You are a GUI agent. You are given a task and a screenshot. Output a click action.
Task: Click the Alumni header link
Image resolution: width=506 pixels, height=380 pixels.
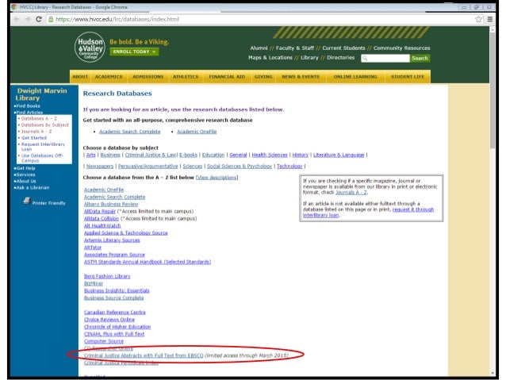(259, 48)
